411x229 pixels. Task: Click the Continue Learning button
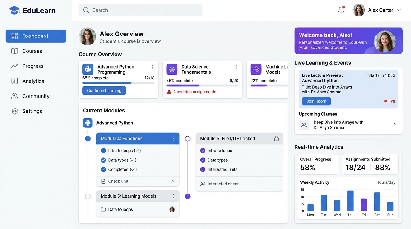[104, 91]
